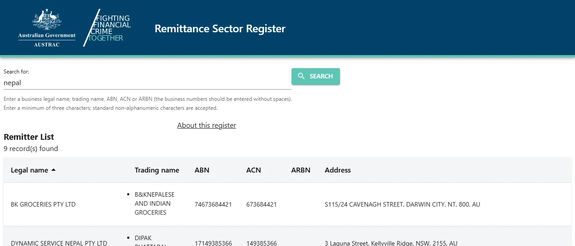Click the Cavenagh Street Darwin City address
This screenshot has width=575, height=246.
tap(402, 204)
